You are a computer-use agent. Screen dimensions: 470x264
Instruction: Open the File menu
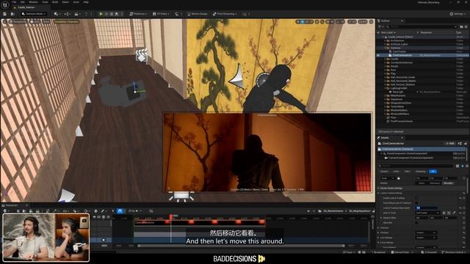click(x=14, y=2)
